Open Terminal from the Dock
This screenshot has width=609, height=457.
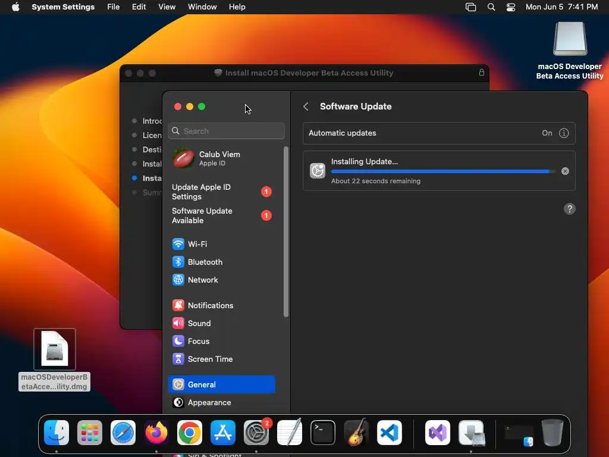323,433
